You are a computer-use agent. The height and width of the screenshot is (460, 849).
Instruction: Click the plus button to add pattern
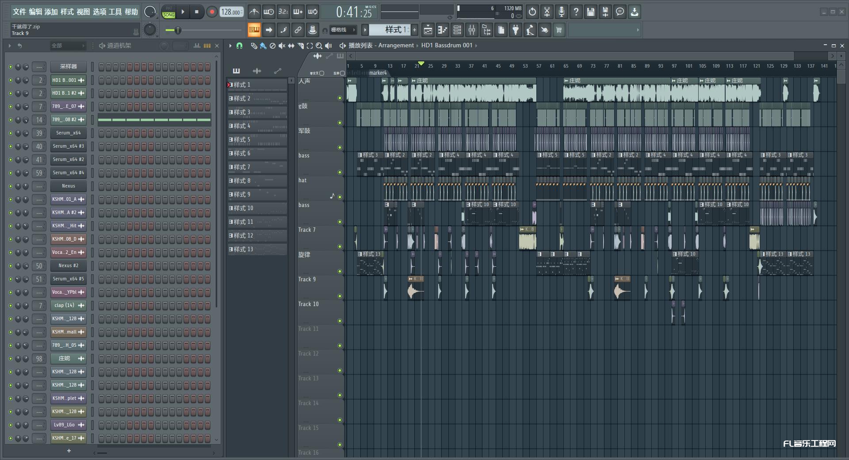pos(415,30)
